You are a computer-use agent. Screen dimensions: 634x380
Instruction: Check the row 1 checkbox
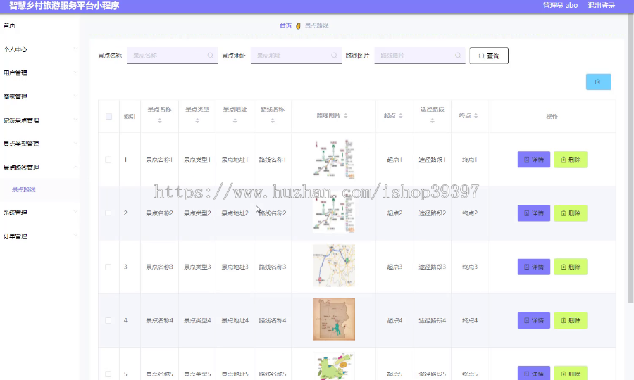pos(108,160)
